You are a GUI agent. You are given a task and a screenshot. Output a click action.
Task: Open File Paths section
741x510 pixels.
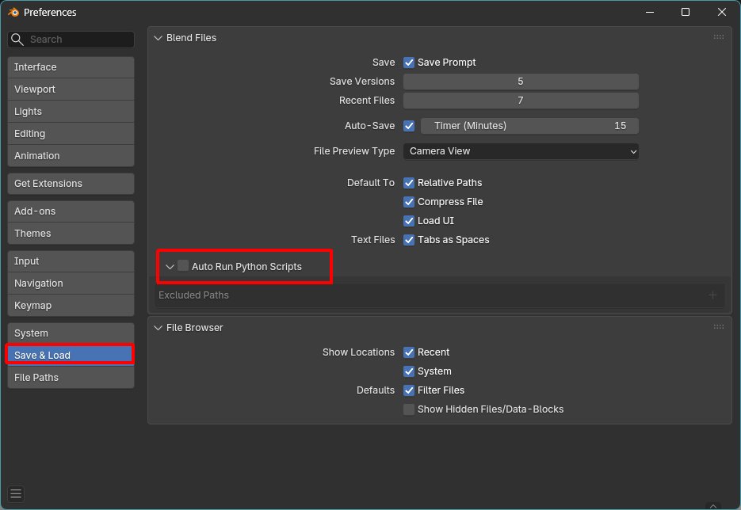71,378
